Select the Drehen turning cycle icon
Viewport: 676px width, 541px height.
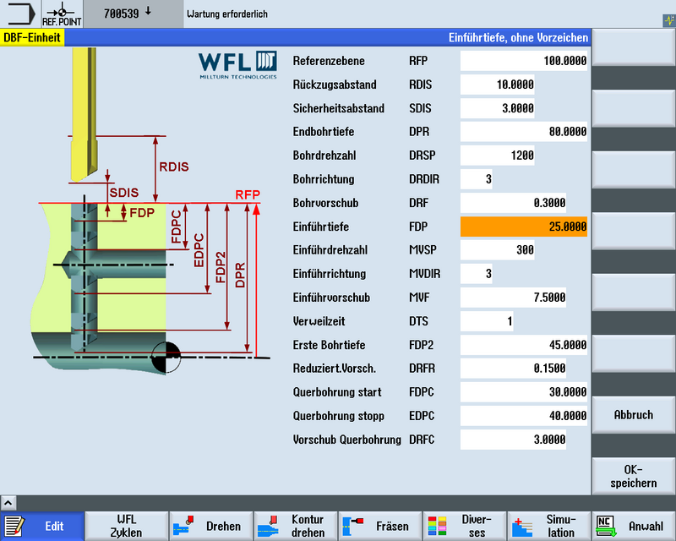[183, 525]
